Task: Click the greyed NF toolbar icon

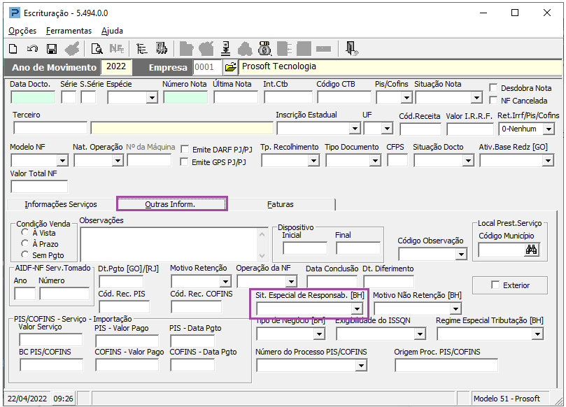Action: coord(117,49)
